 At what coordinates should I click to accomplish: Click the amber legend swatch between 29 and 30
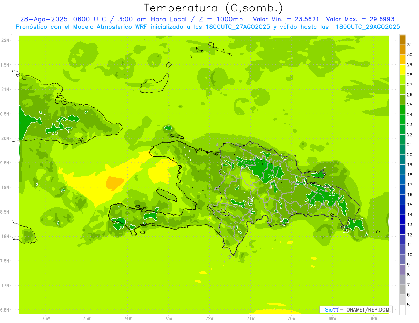click(x=403, y=60)
